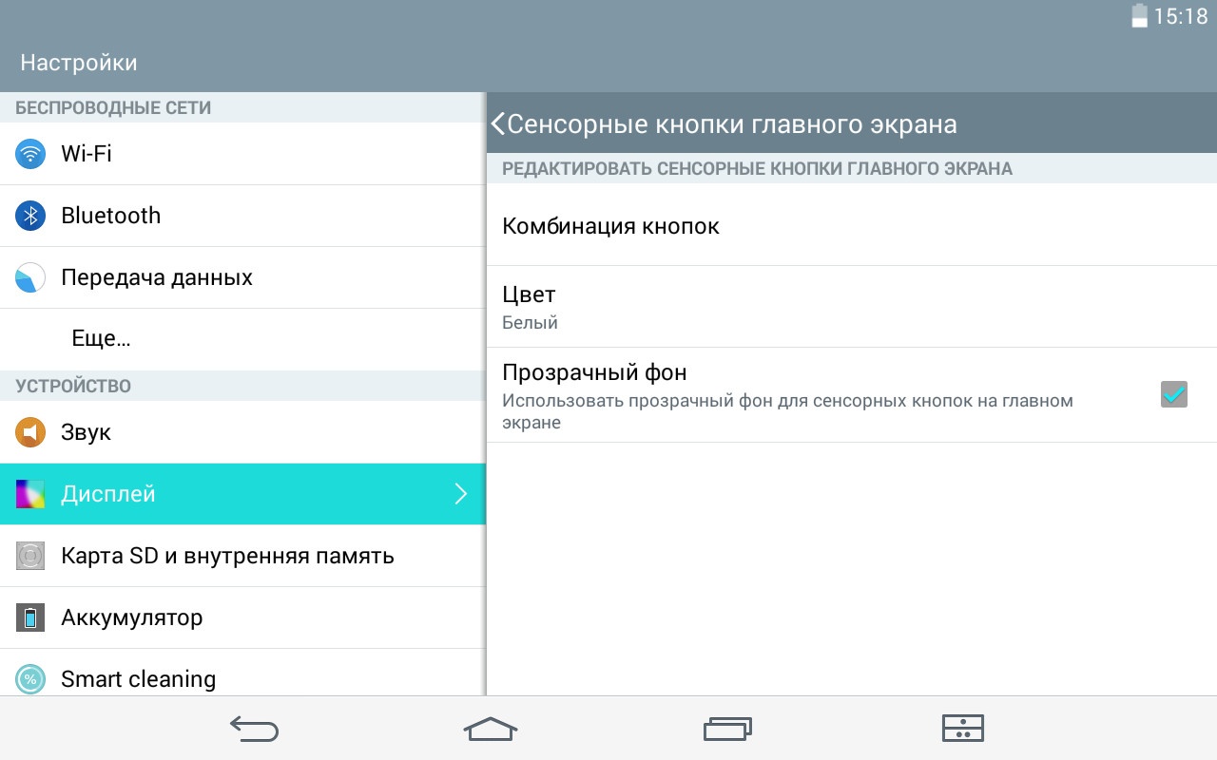Open recent apps navigation button
The width and height of the screenshot is (1217, 760).
[727, 729]
